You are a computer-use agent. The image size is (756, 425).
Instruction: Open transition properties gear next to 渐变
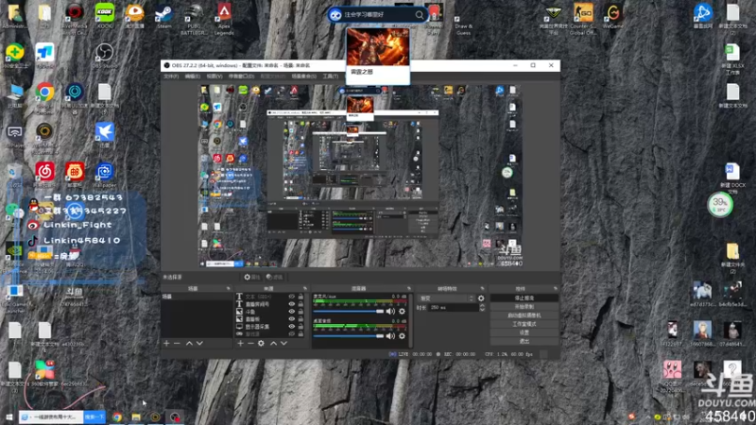[x=481, y=298]
